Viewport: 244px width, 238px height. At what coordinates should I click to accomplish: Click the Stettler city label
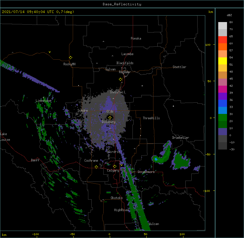[179, 67]
